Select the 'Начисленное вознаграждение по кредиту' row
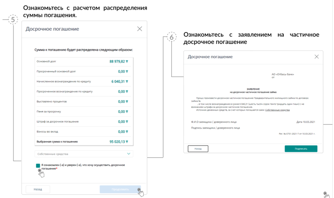The image size is (334, 198). (x=83, y=82)
